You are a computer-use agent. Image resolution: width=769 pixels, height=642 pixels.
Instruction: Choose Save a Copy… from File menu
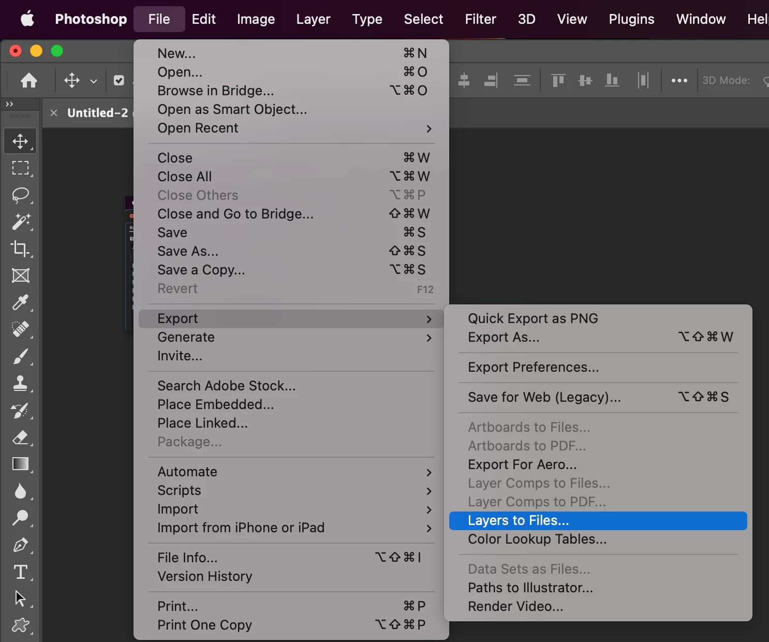291,270
